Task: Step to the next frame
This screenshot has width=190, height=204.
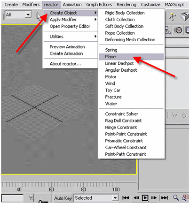Action: pos(154,198)
